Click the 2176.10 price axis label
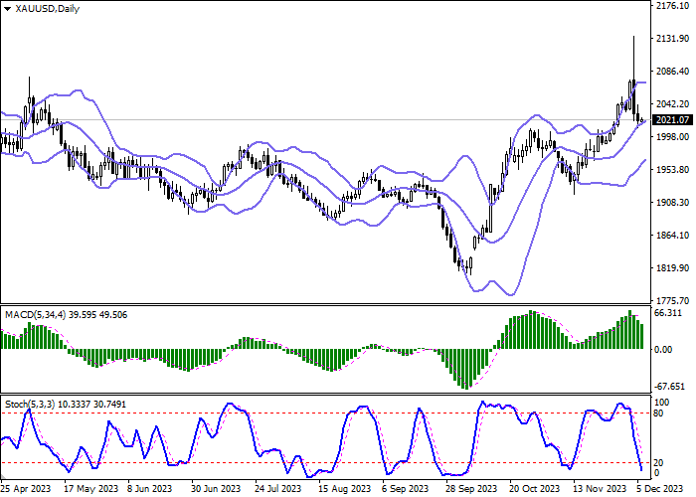The image size is (696, 497). tap(672, 6)
